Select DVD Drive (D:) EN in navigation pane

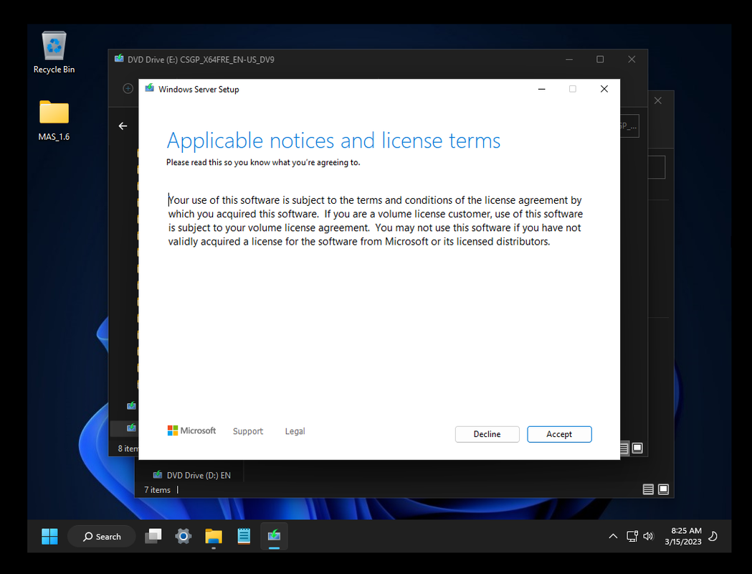[x=192, y=475]
